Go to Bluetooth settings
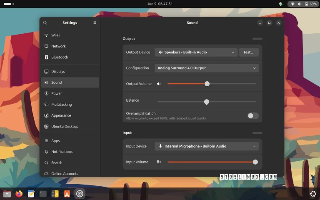The width and height of the screenshot is (320, 200). [60, 57]
